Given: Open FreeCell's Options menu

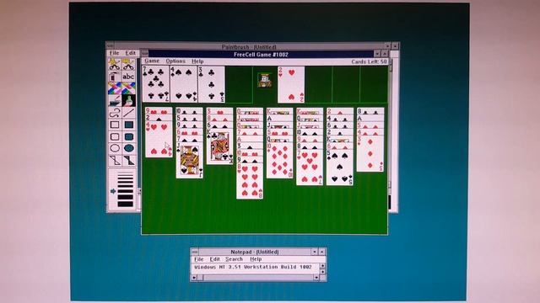Looking at the screenshot, I should (x=175, y=61).
